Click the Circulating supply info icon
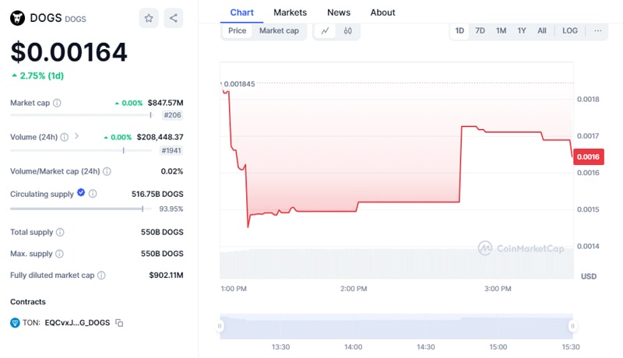Image resolution: width=623 pixels, height=358 pixels. 93,194
